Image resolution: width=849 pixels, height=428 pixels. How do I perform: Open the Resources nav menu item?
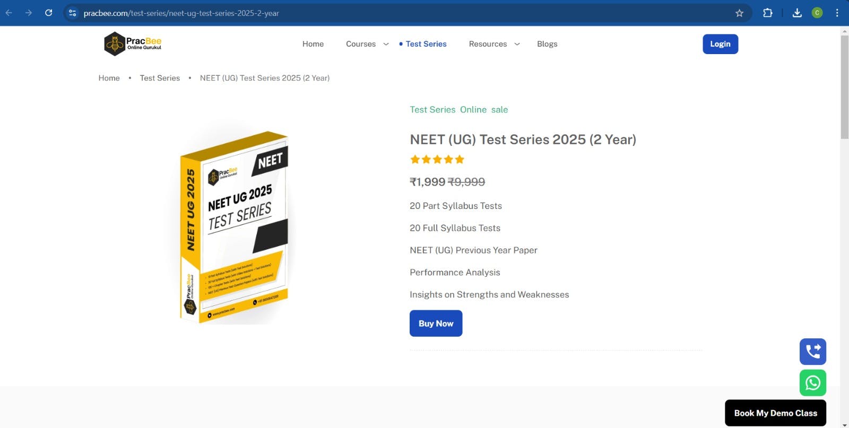click(x=488, y=44)
